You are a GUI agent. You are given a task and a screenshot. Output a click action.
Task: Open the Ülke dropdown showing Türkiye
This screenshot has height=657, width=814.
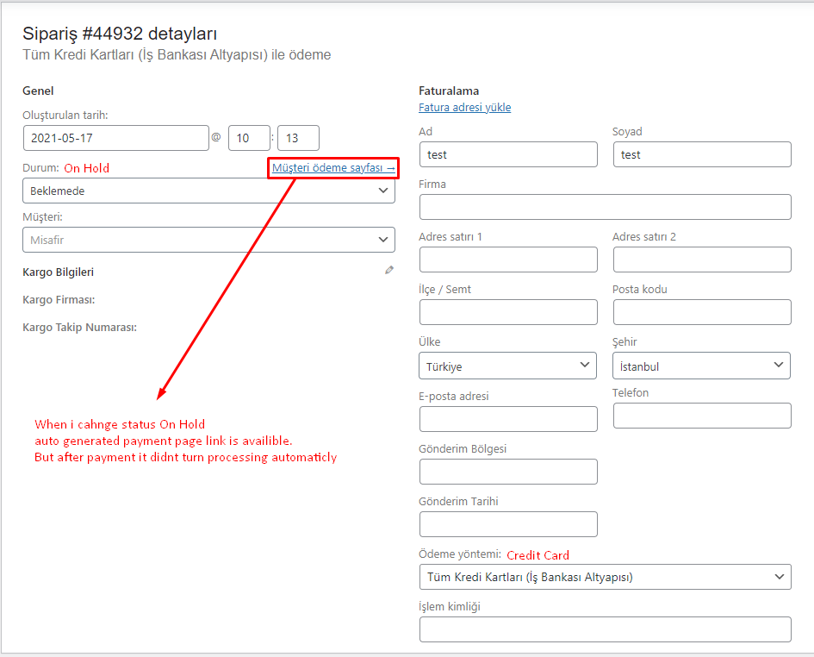coord(507,366)
